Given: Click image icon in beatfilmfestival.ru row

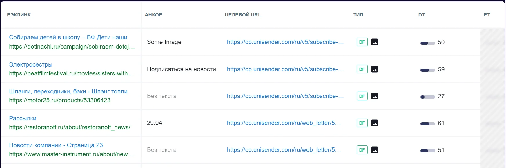Looking at the screenshot, I should [x=375, y=69].
